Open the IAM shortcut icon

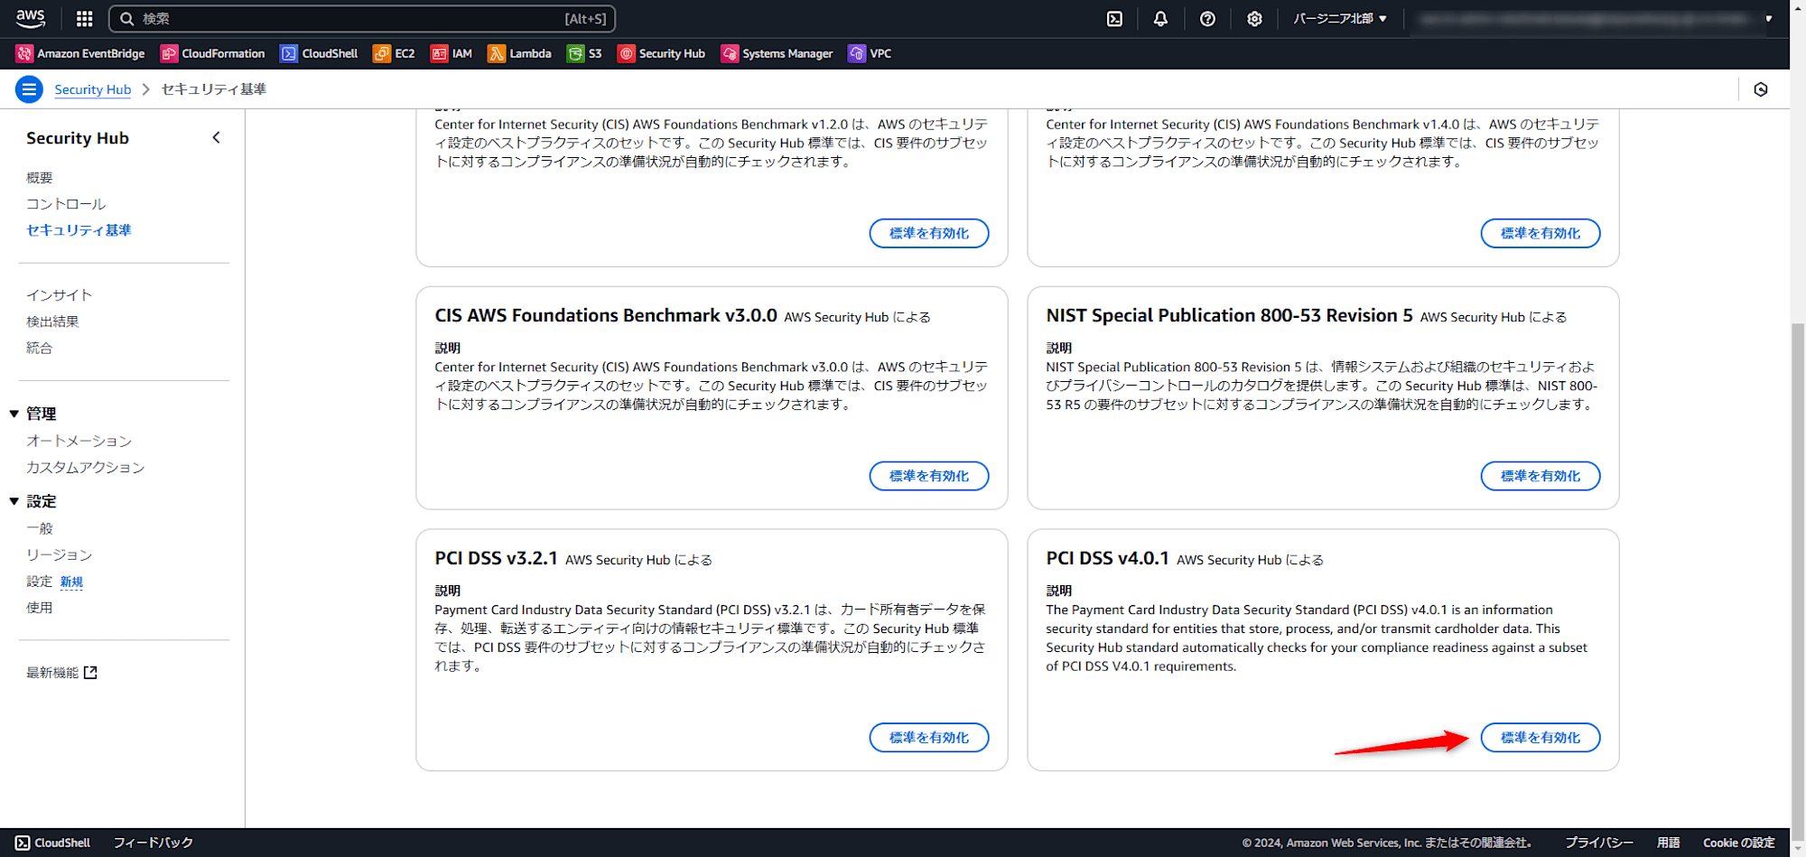point(439,53)
